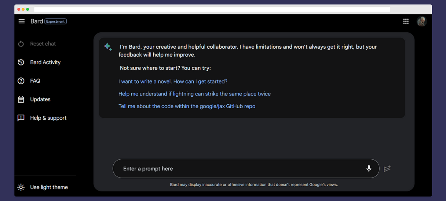Click the Bard sparkle logo icon
The height and width of the screenshot is (201, 446).
108,47
